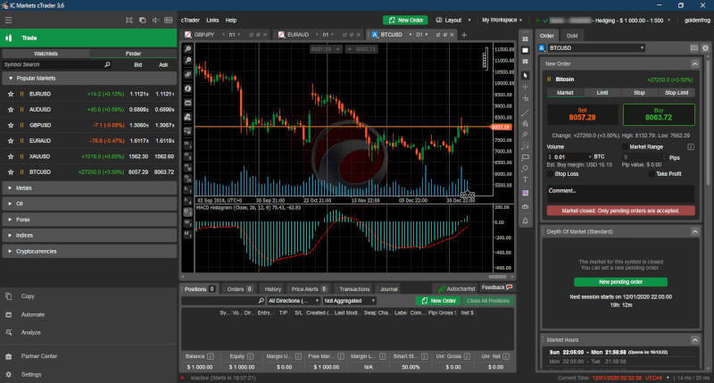
Task: Select the cursor pointer drawing tool
Action: (526, 75)
